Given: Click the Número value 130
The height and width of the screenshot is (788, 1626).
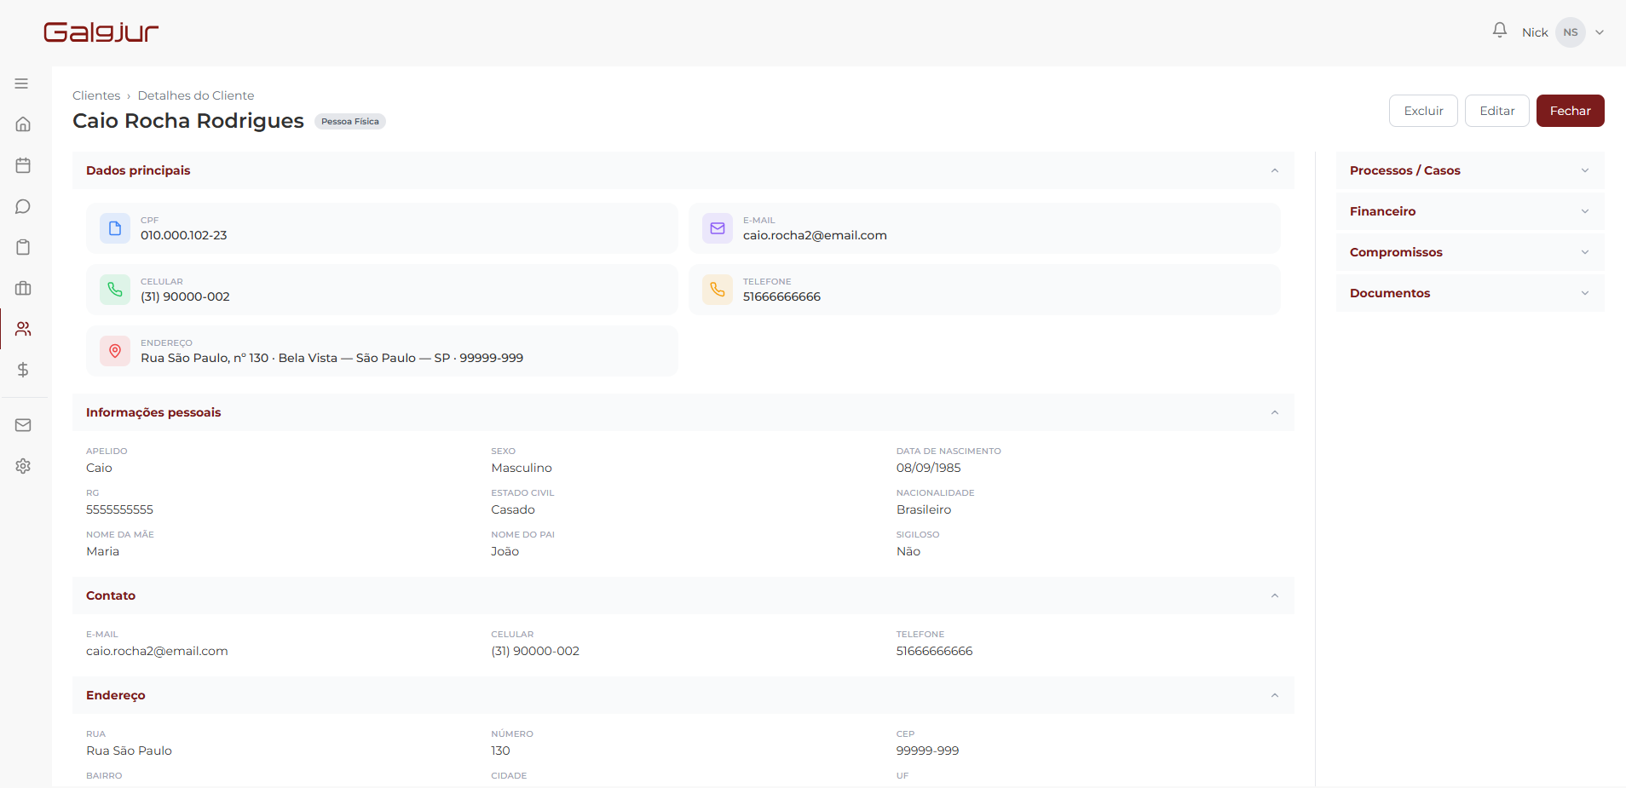Looking at the screenshot, I should (x=500, y=751).
